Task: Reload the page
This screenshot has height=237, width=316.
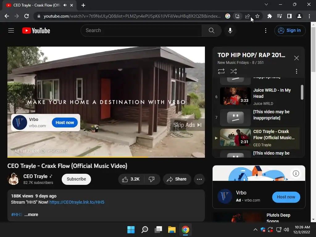Action: 27,16
